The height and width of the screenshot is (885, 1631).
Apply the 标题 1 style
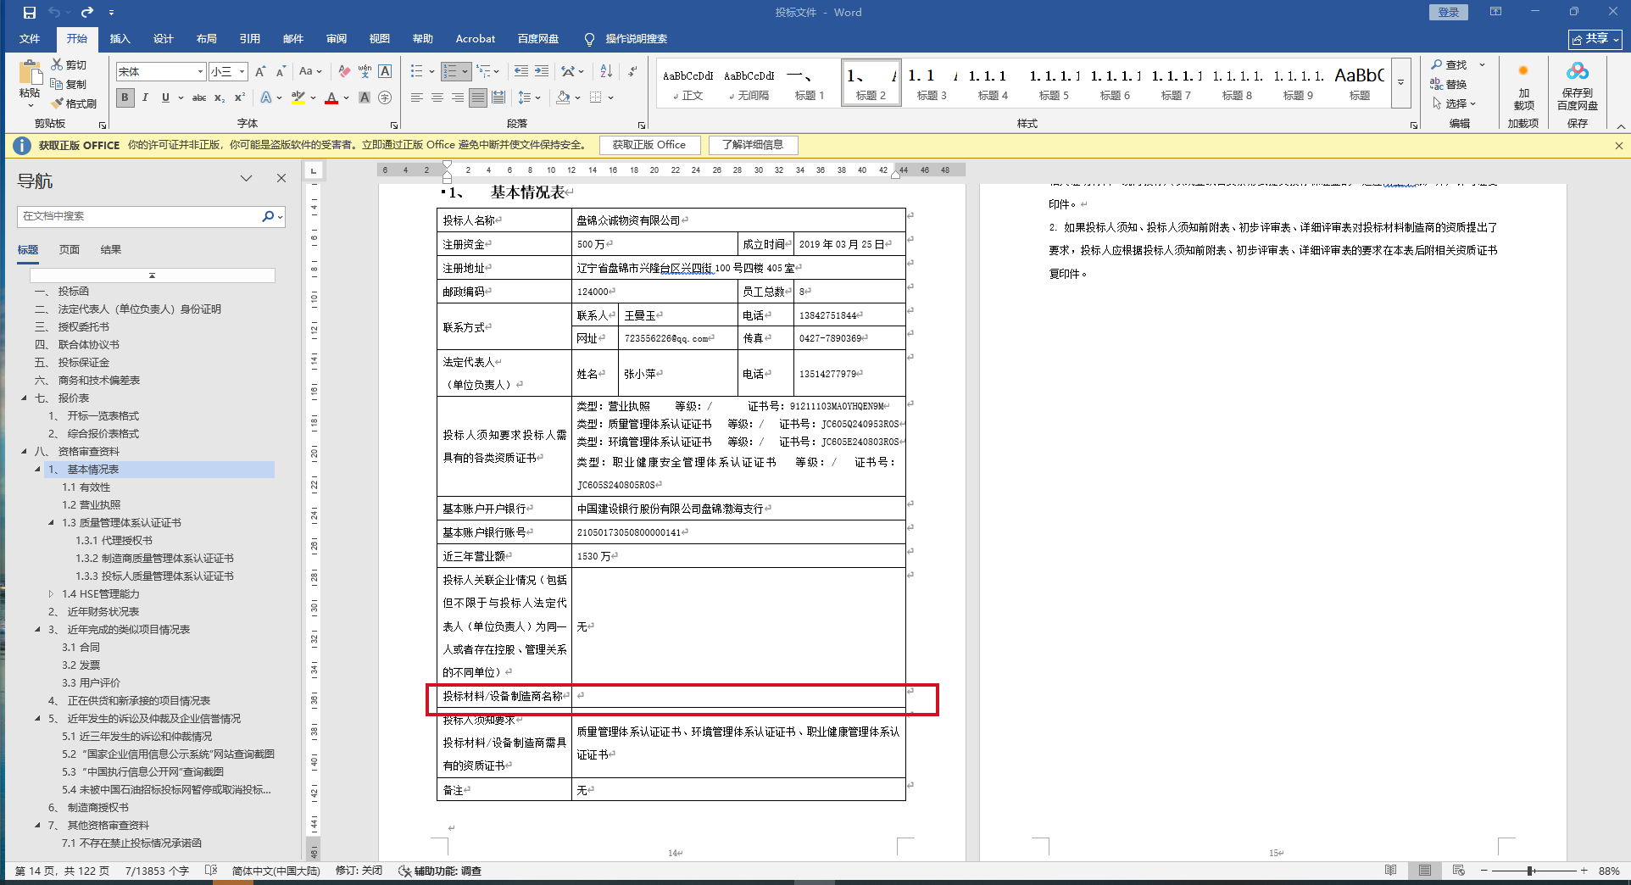[x=810, y=83]
